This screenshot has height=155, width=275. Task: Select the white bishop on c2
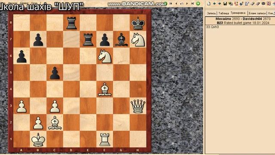(55, 123)
